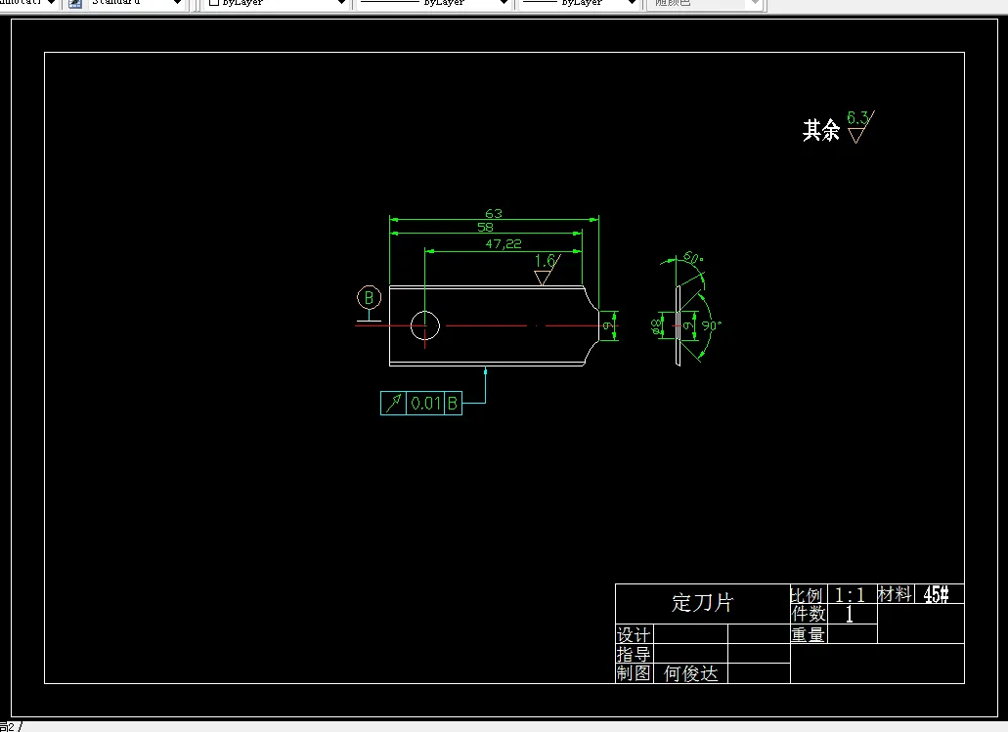Select the 63 overall length dimension
This screenshot has width=1008, height=732.
[493, 213]
